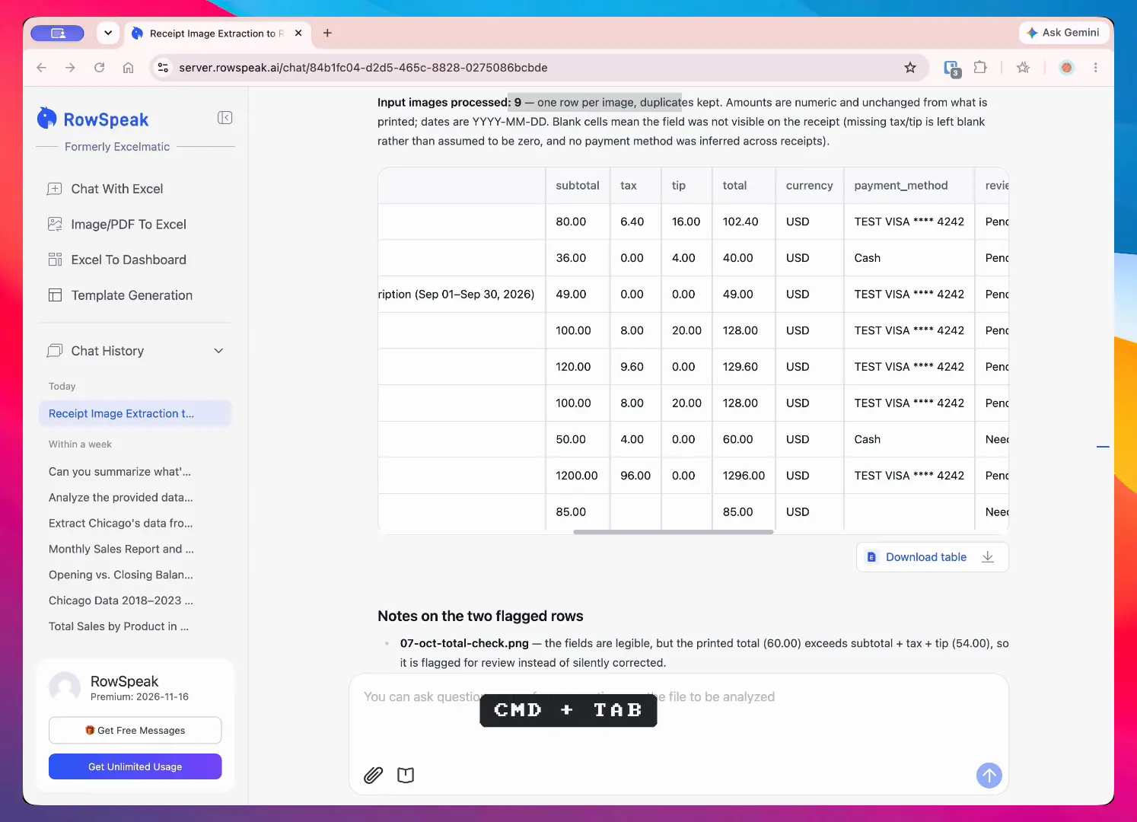Attach a file with the paperclip icon
The height and width of the screenshot is (822, 1137).
373,775
